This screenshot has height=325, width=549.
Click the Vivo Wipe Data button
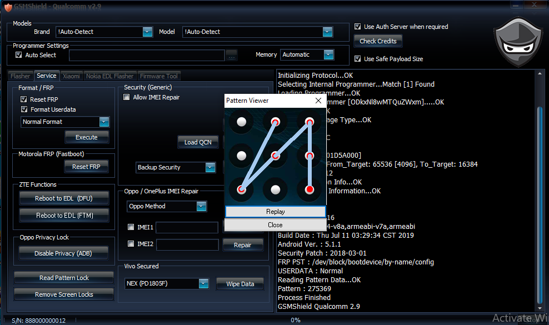[x=240, y=284]
